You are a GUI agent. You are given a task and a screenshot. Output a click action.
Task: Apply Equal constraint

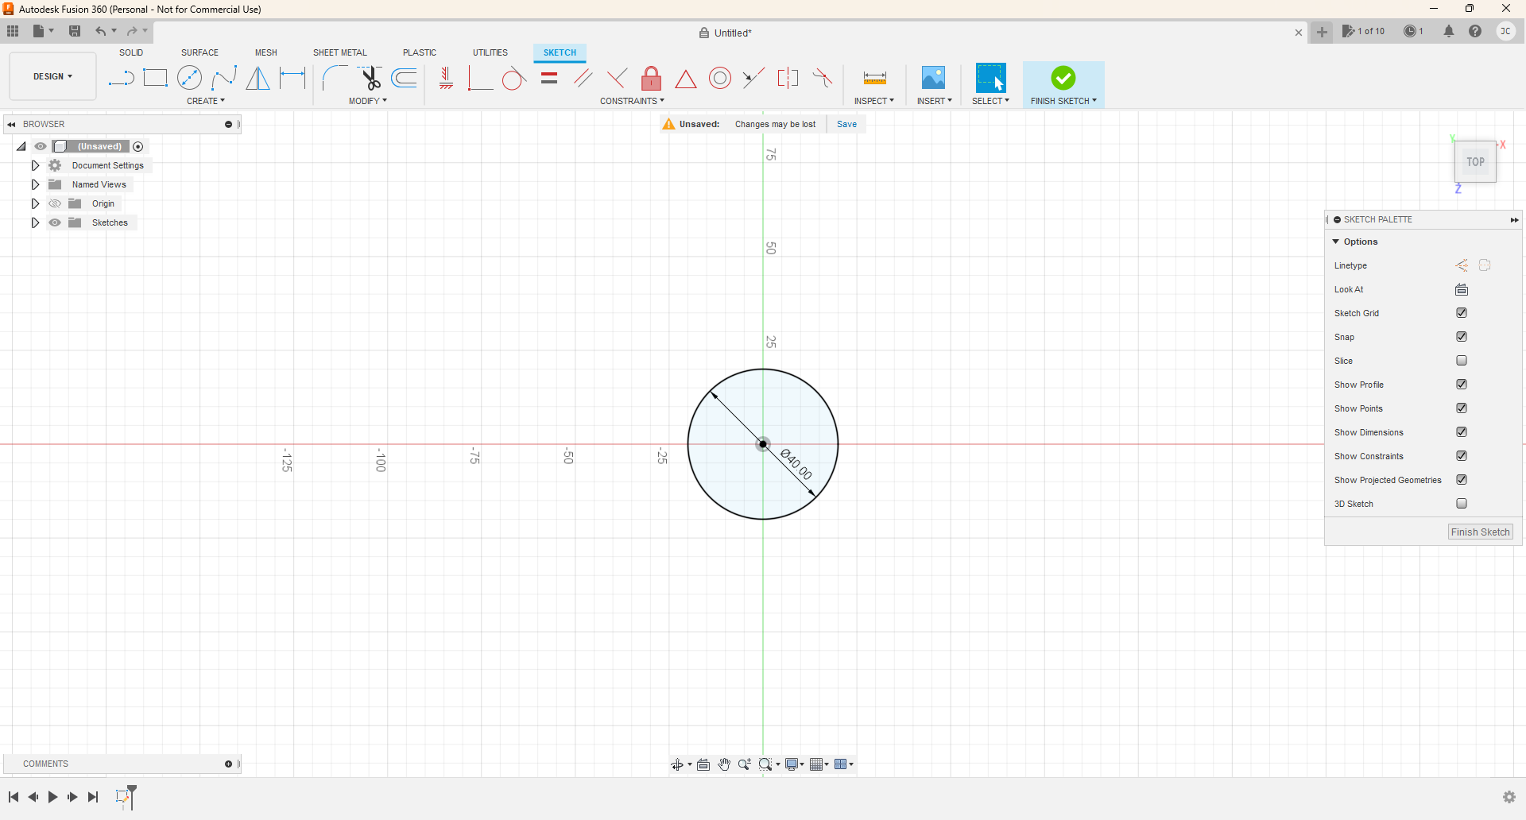(548, 78)
